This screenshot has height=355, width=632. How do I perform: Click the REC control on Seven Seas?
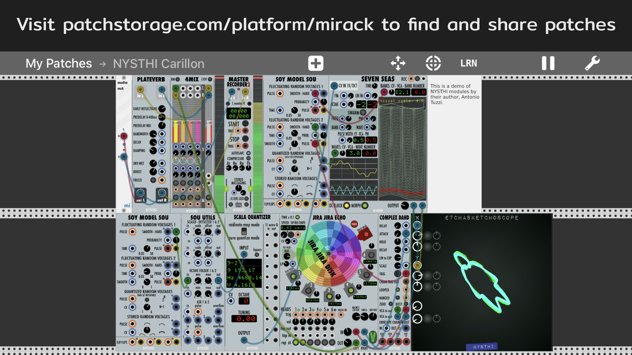[411, 78]
